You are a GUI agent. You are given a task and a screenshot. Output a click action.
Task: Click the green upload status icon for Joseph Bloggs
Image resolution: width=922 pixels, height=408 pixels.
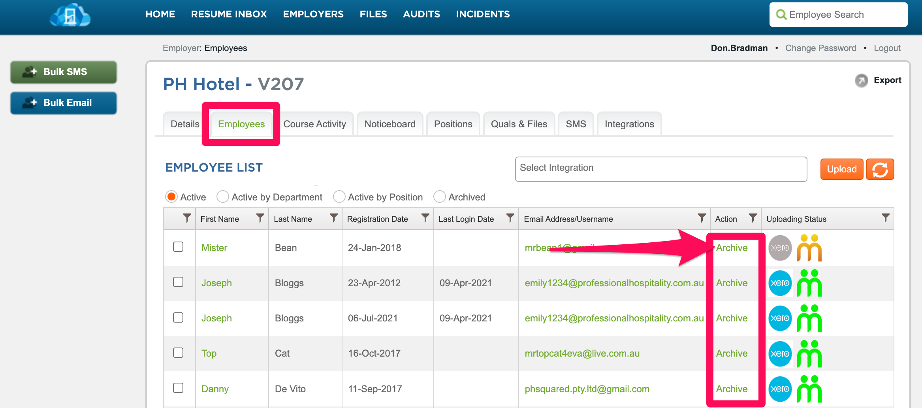pos(810,283)
